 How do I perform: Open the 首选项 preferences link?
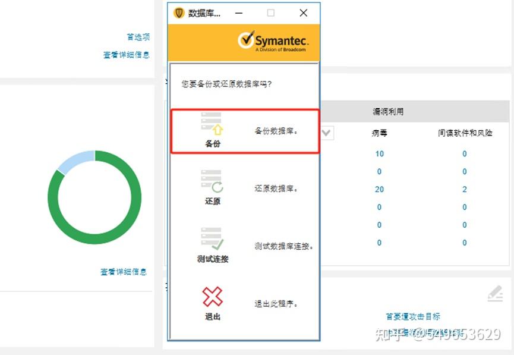pyautogui.click(x=138, y=36)
